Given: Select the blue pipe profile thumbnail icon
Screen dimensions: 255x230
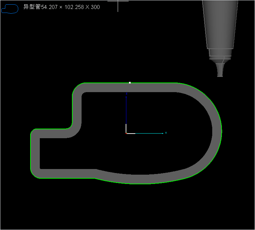Looking at the screenshot, I should click(10, 9).
